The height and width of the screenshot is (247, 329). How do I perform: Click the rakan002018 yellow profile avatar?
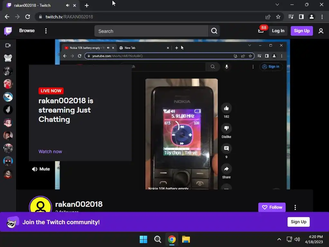coord(40,205)
